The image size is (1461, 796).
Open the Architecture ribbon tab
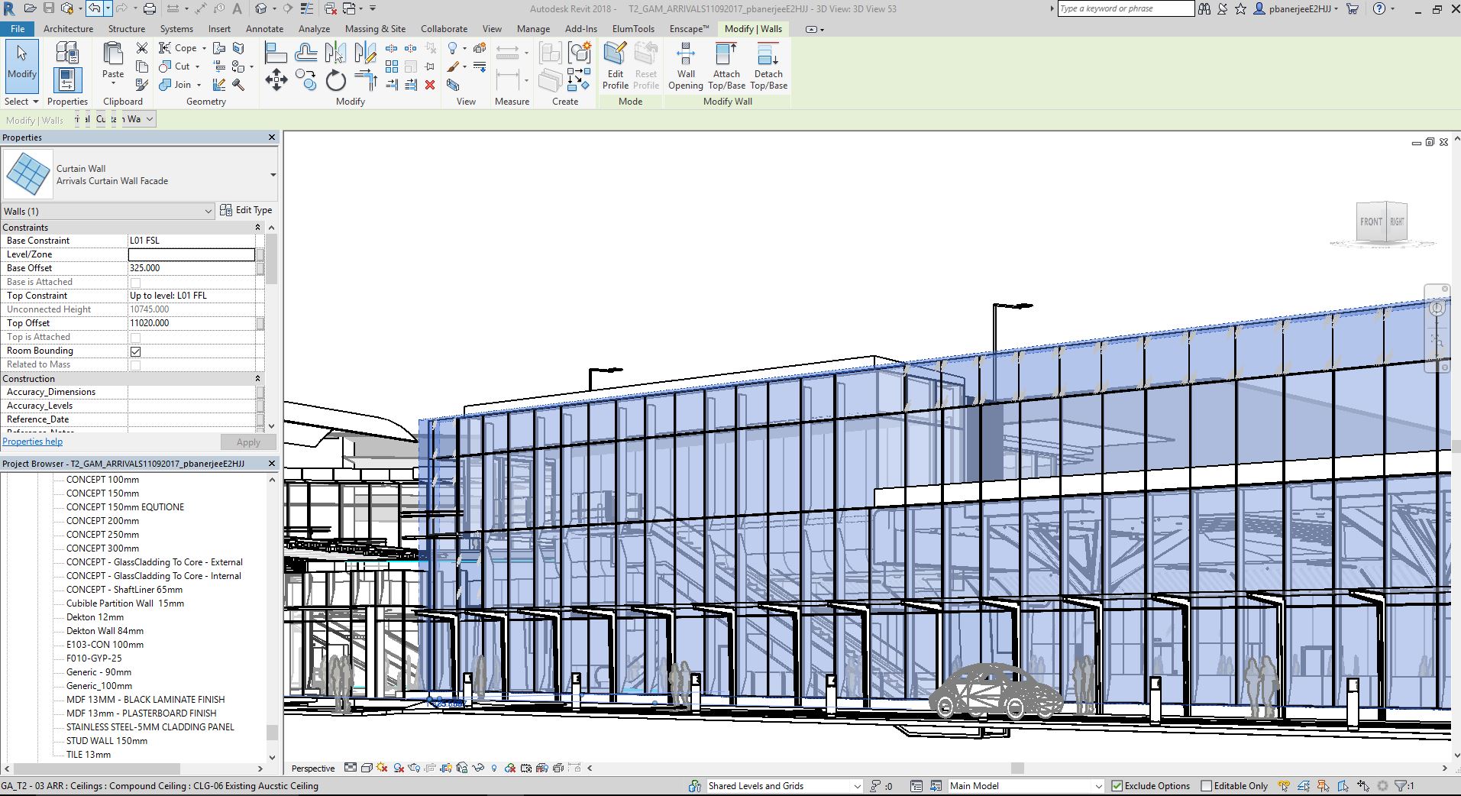pyautogui.click(x=68, y=29)
